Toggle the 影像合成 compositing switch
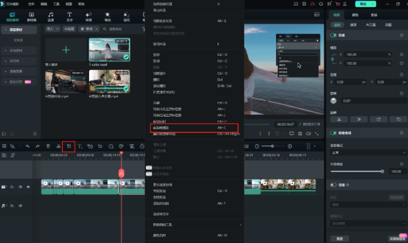Image resolution: width=408 pixels, height=243 pixels. [x=333, y=133]
